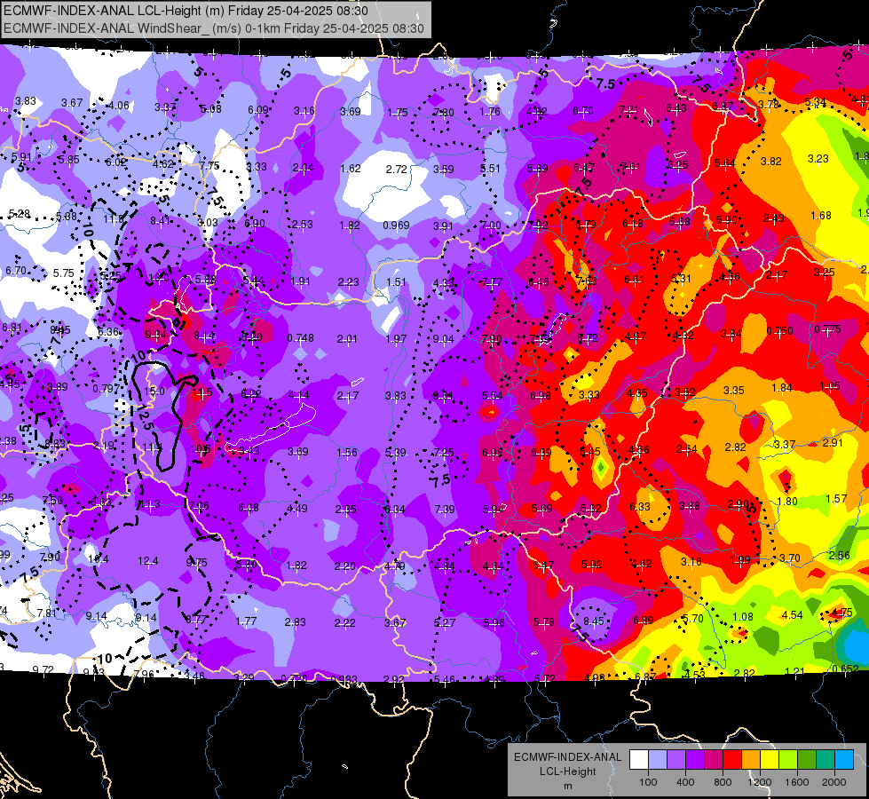Click the 12.5 contour line label
The width and height of the screenshot is (869, 799).
[145, 417]
